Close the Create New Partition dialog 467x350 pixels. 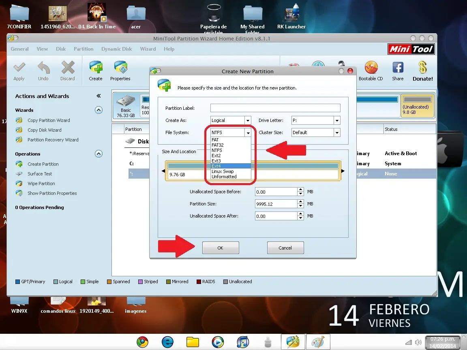[350, 71]
